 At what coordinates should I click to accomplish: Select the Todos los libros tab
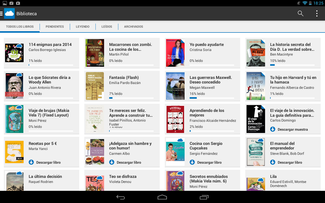click(x=20, y=27)
